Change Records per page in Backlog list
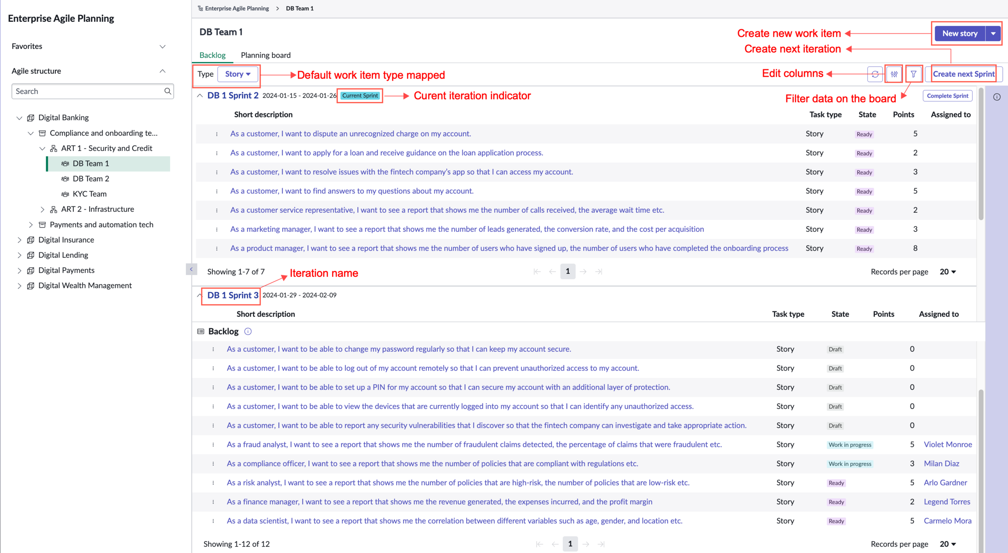The width and height of the screenshot is (1008, 553). pos(947,544)
